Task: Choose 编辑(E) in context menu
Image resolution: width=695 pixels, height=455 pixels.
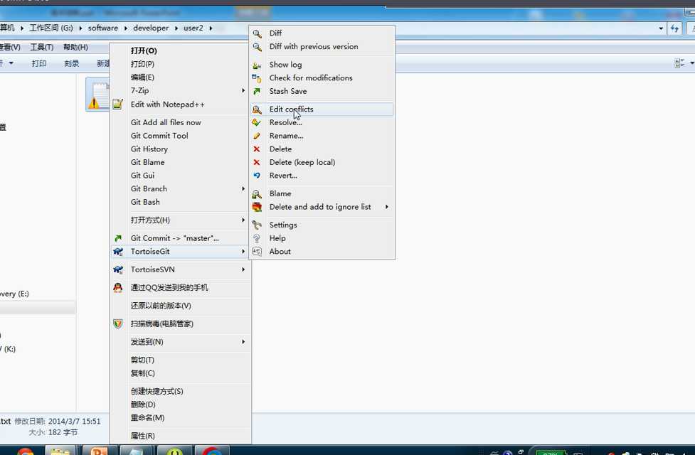Action: [x=142, y=77]
